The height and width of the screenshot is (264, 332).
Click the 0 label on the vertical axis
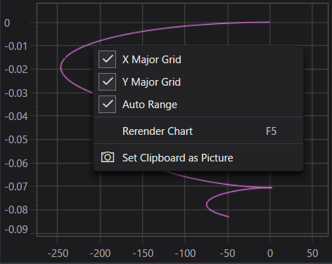[7, 23]
